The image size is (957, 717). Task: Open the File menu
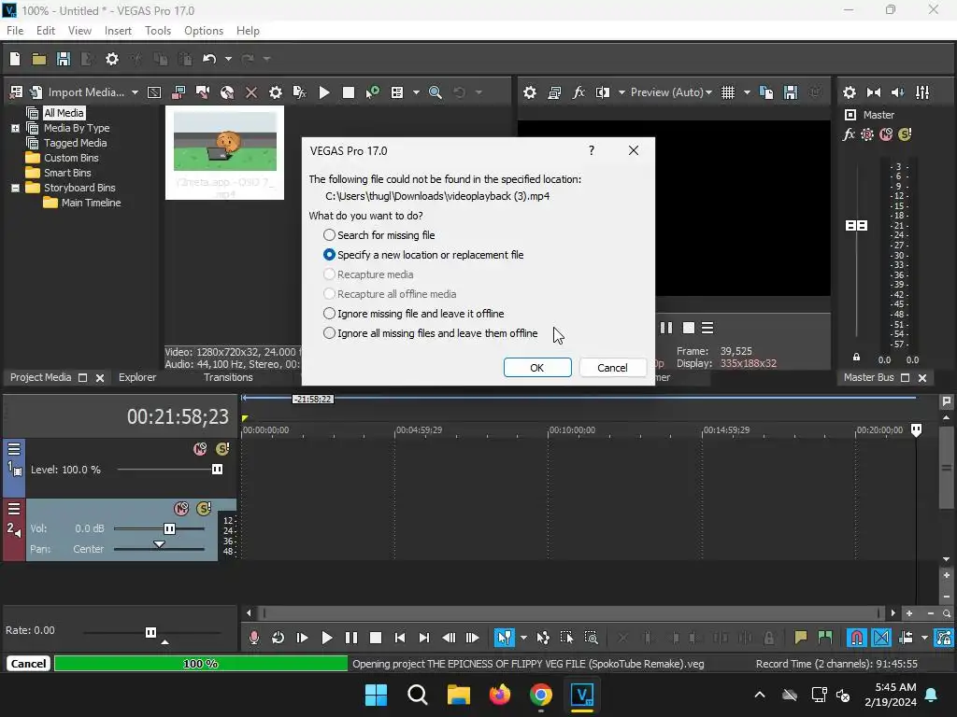click(x=15, y=31)
